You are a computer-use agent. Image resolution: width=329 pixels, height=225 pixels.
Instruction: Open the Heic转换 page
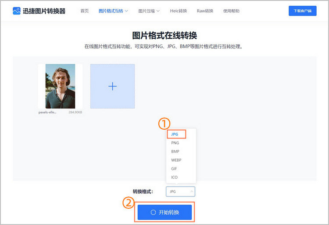(x=179, y=11)
